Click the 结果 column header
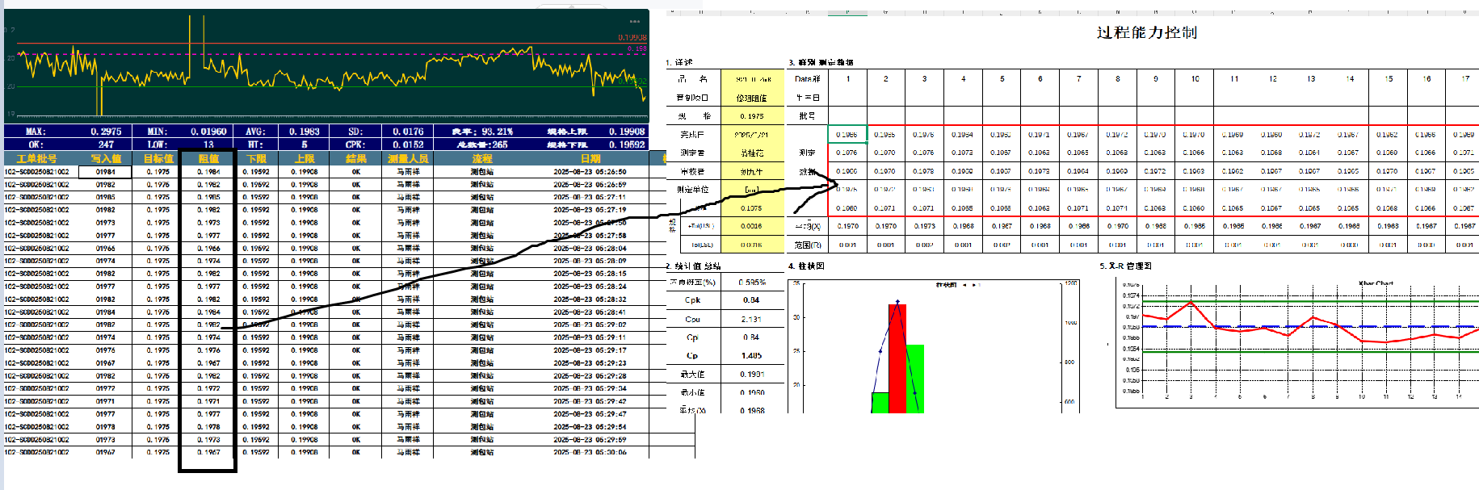This screenshot has height=490, width=1479. tap(356, 159)
